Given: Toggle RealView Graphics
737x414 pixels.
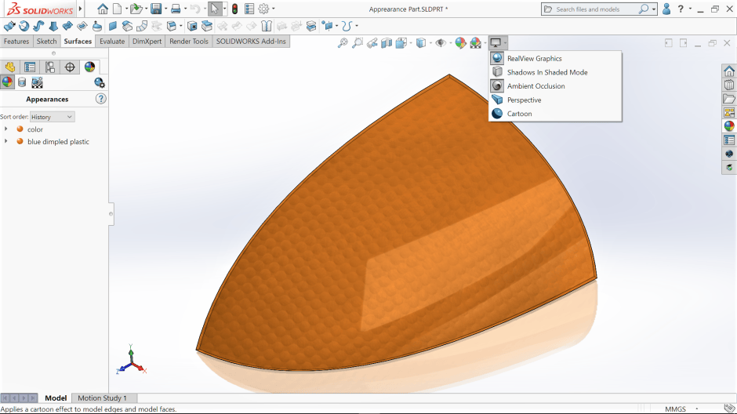Looking at the screenshot, I should click(x=555, y=58).
